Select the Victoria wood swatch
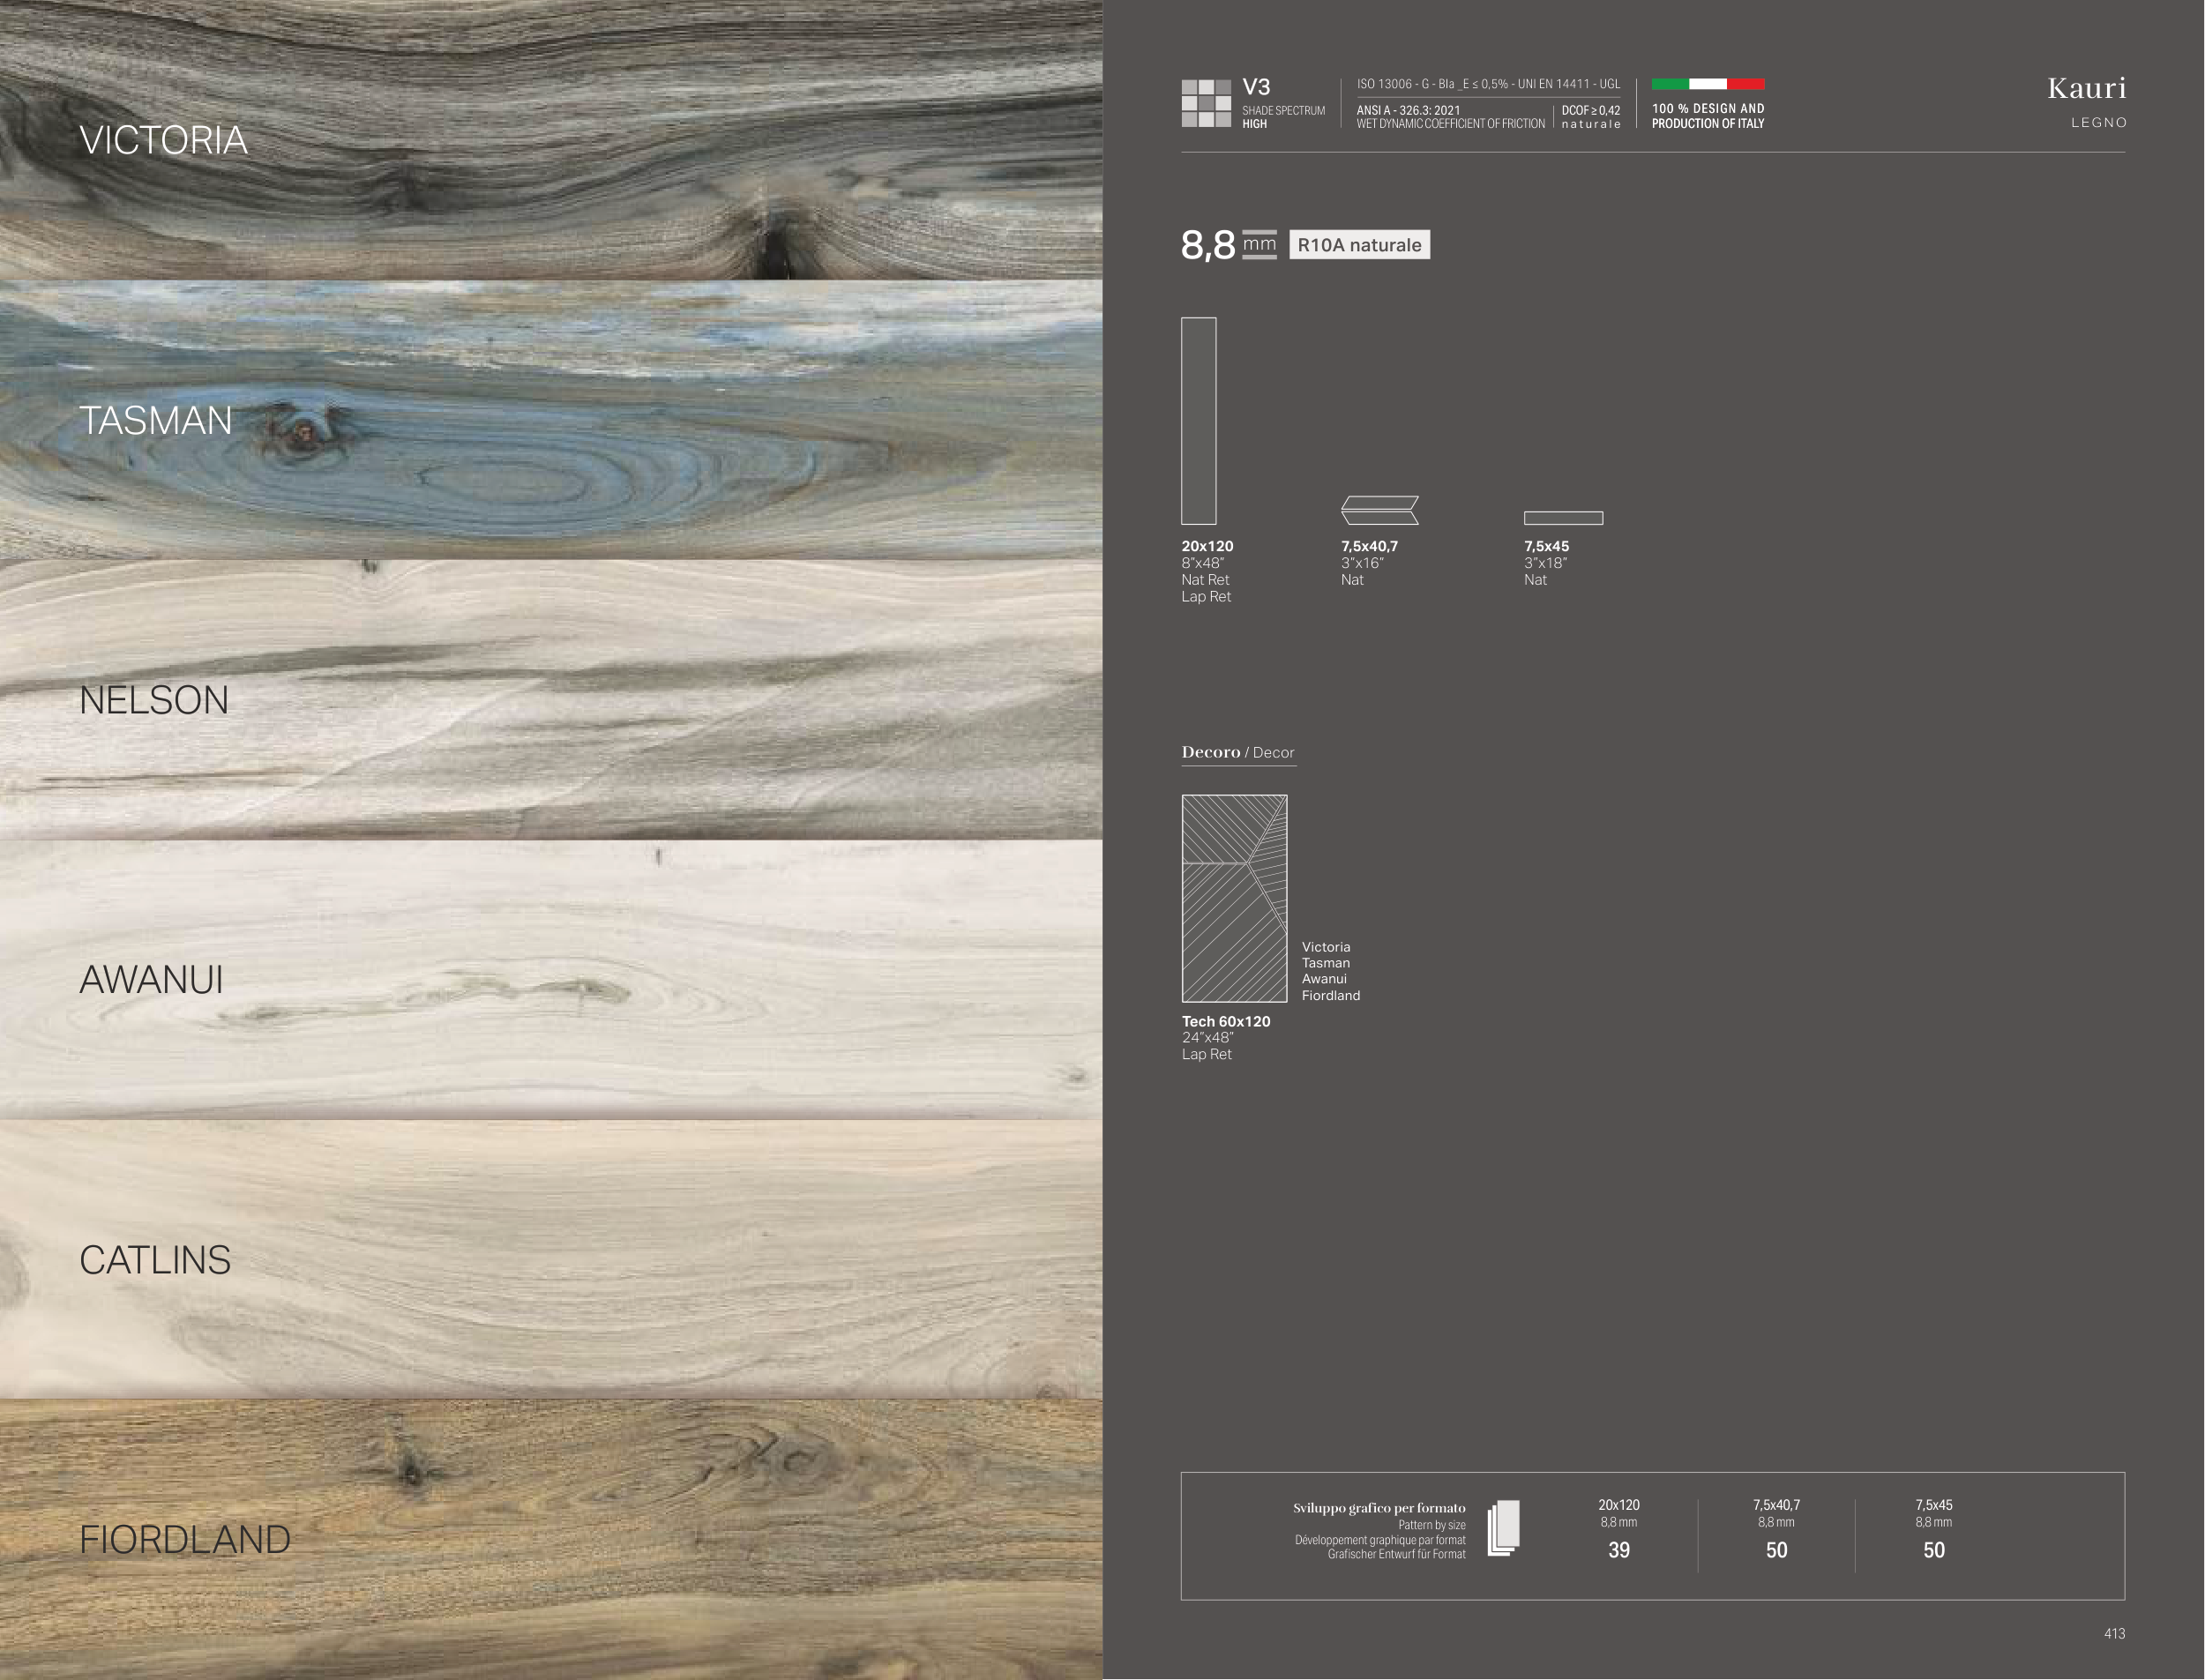 (x=550, y=140)
